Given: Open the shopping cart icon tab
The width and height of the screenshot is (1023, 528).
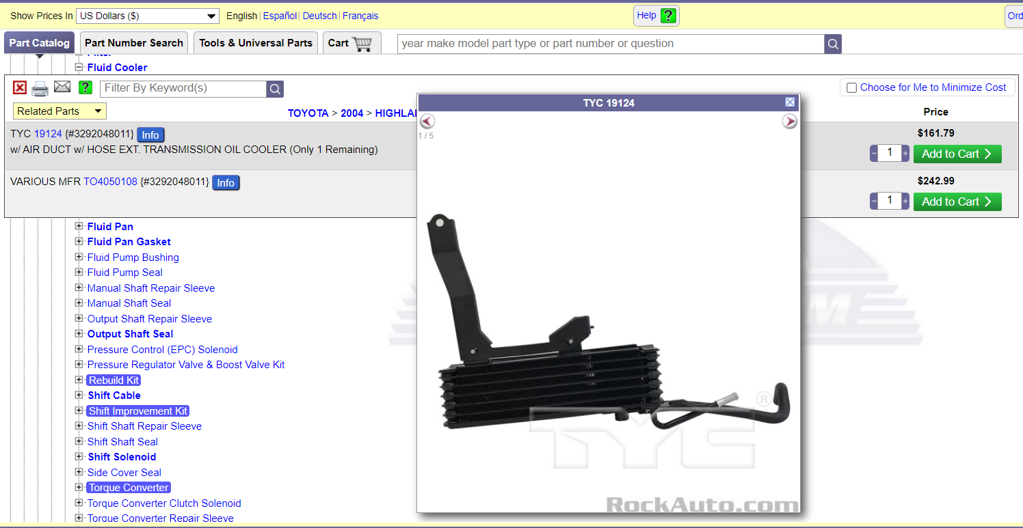Looking at the screenshot, I should coord(351,43).
